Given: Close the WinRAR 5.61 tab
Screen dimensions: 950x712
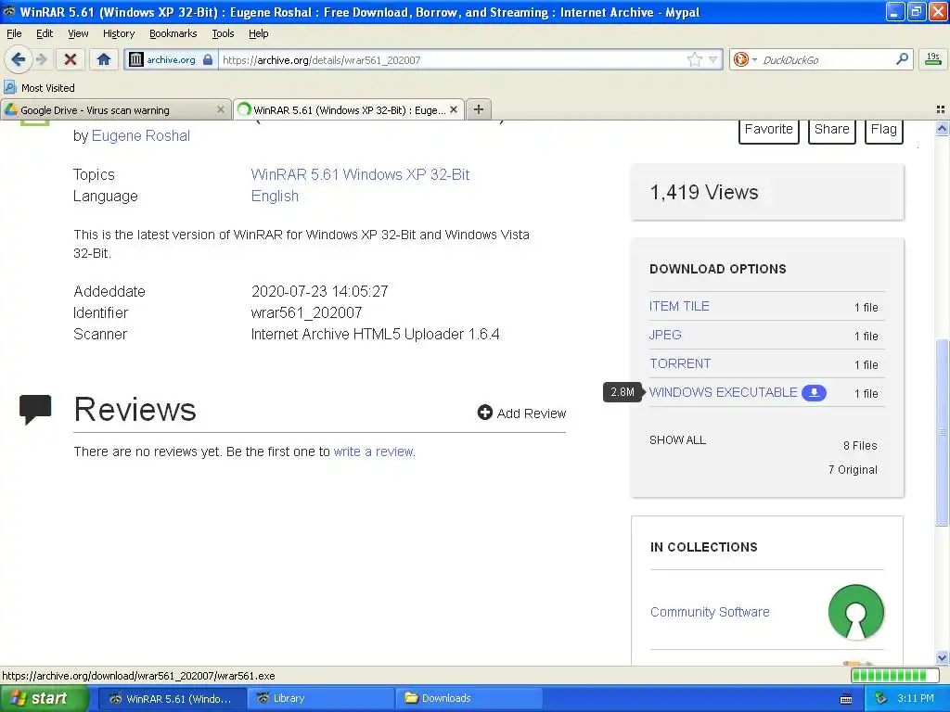Looking at the screenshot, I should click(454, 109).
